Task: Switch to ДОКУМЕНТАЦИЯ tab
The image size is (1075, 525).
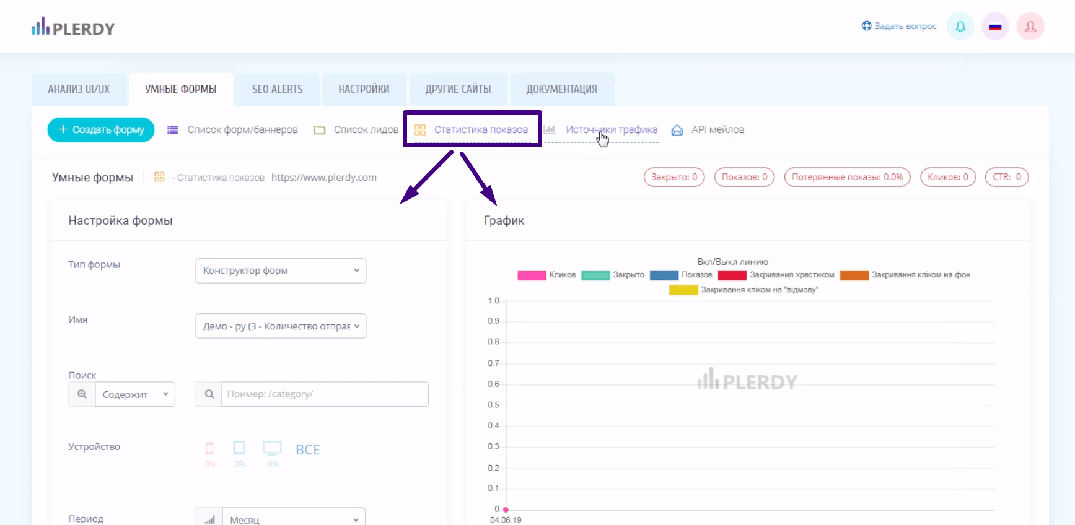Action: [x=562, y=89]
